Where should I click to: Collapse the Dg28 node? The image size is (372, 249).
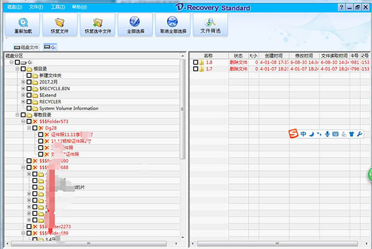coord(29,128)
